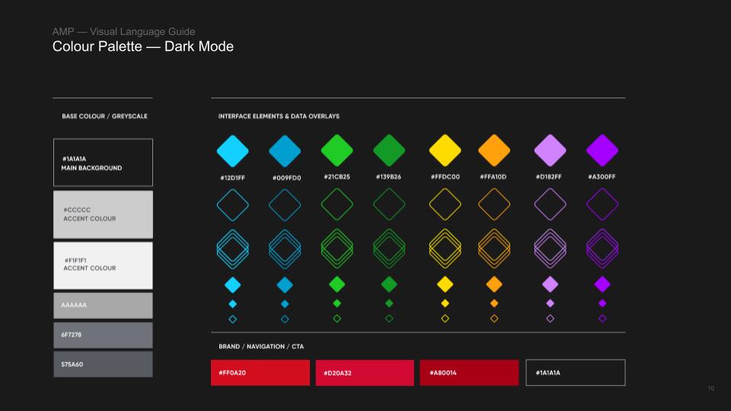Click the Interface Elements & Data Overlays heading
This screenshot has width=731, height=411.
click(279, 116)
